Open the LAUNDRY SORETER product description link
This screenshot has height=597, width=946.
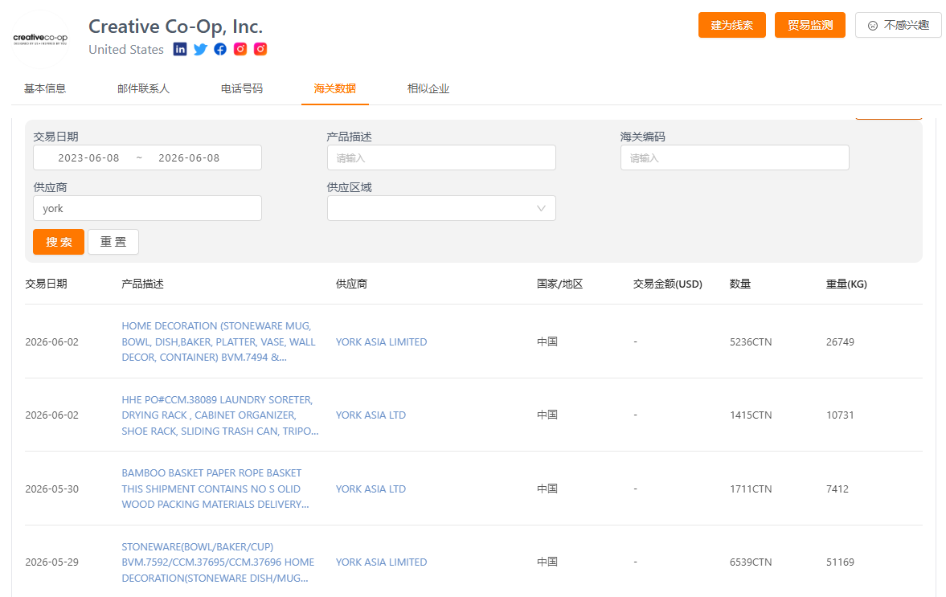click(x=219, y=415)
